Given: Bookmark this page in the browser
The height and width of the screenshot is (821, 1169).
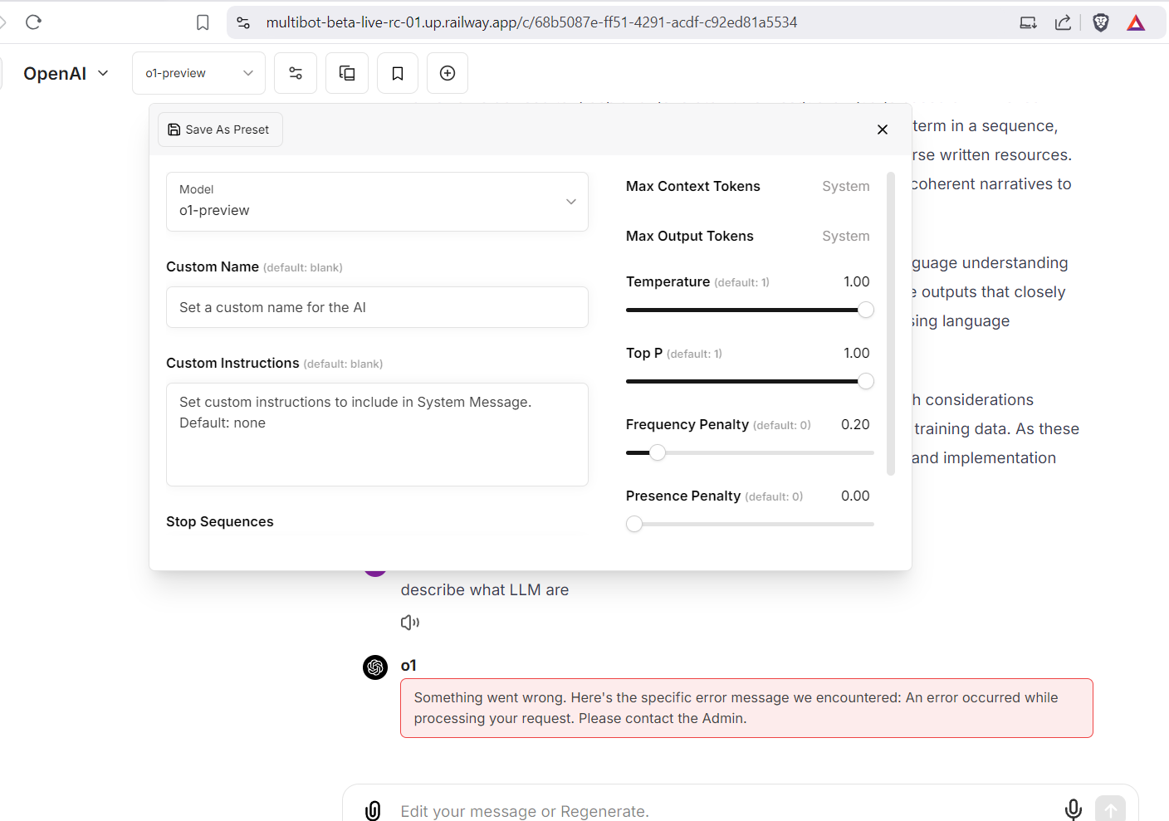Looking at the screenshot, I should tap(203, 22).
